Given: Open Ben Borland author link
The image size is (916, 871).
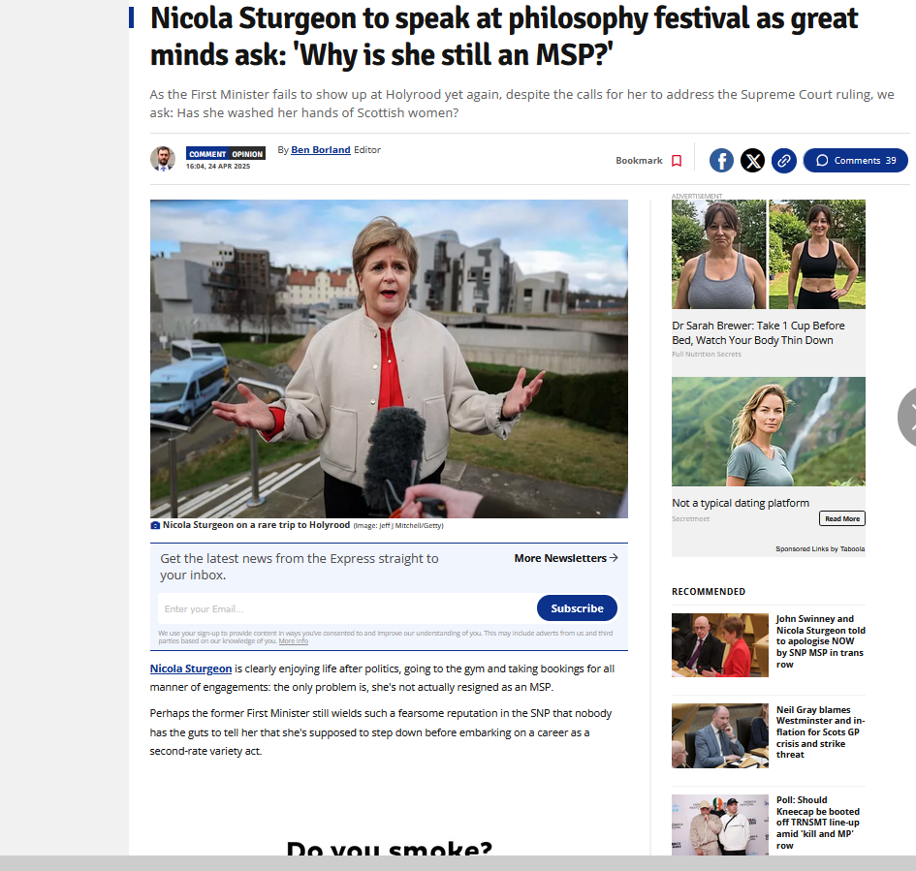Looking at the screenshot, I should point(321,150).
